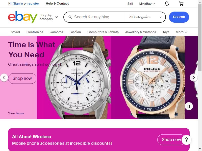Open the Shop by category menu
Screen dimensions: 202x151
coord(49,17)
